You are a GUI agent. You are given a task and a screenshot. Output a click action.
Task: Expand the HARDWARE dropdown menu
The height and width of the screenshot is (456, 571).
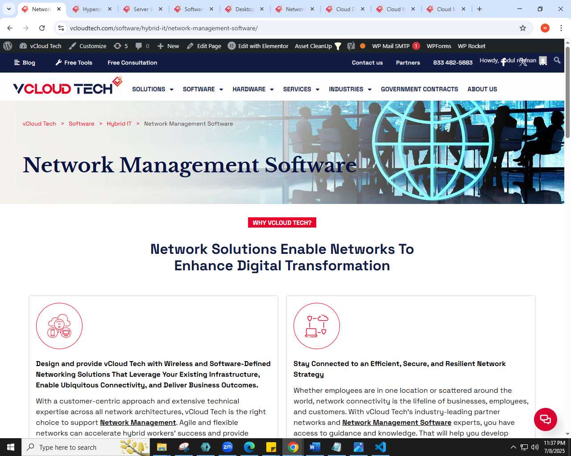(253, 89)
